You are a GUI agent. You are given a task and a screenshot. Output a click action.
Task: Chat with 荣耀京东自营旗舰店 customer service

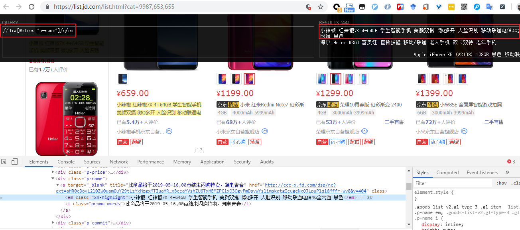[x=364, y=131]
